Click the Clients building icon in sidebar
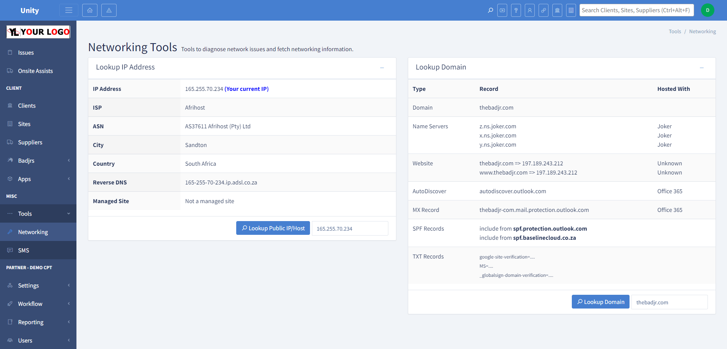 click(x=10, y=105)
